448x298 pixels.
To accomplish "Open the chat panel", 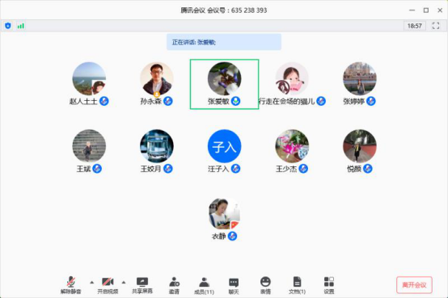I will 234,285.
